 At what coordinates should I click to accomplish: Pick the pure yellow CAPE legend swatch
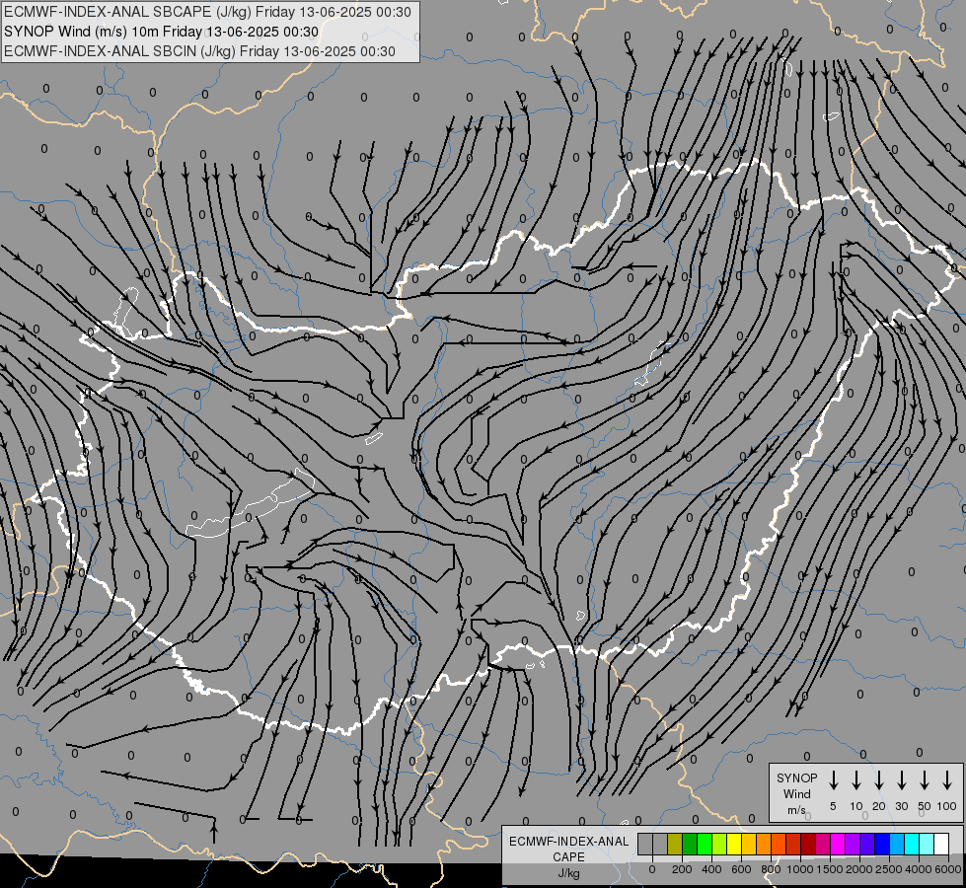pyautogui.click(x=734, y=844)
